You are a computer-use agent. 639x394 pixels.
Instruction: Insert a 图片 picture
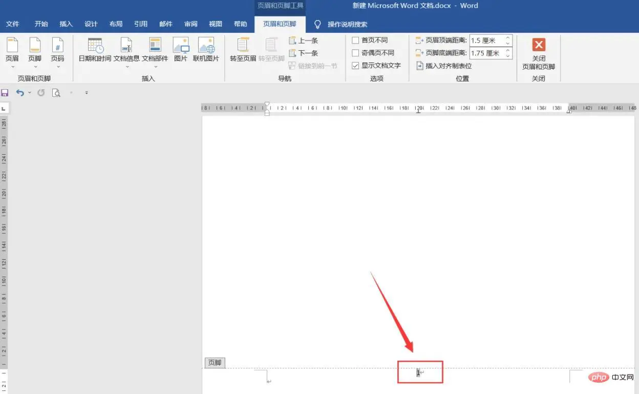[181, 50]
